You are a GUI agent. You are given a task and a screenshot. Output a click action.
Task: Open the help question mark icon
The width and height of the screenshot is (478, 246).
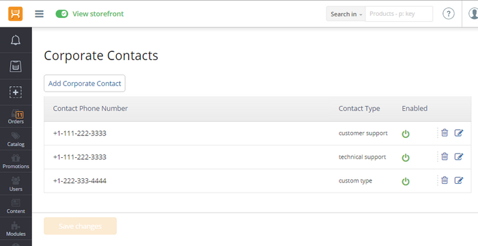click(449, 14)
